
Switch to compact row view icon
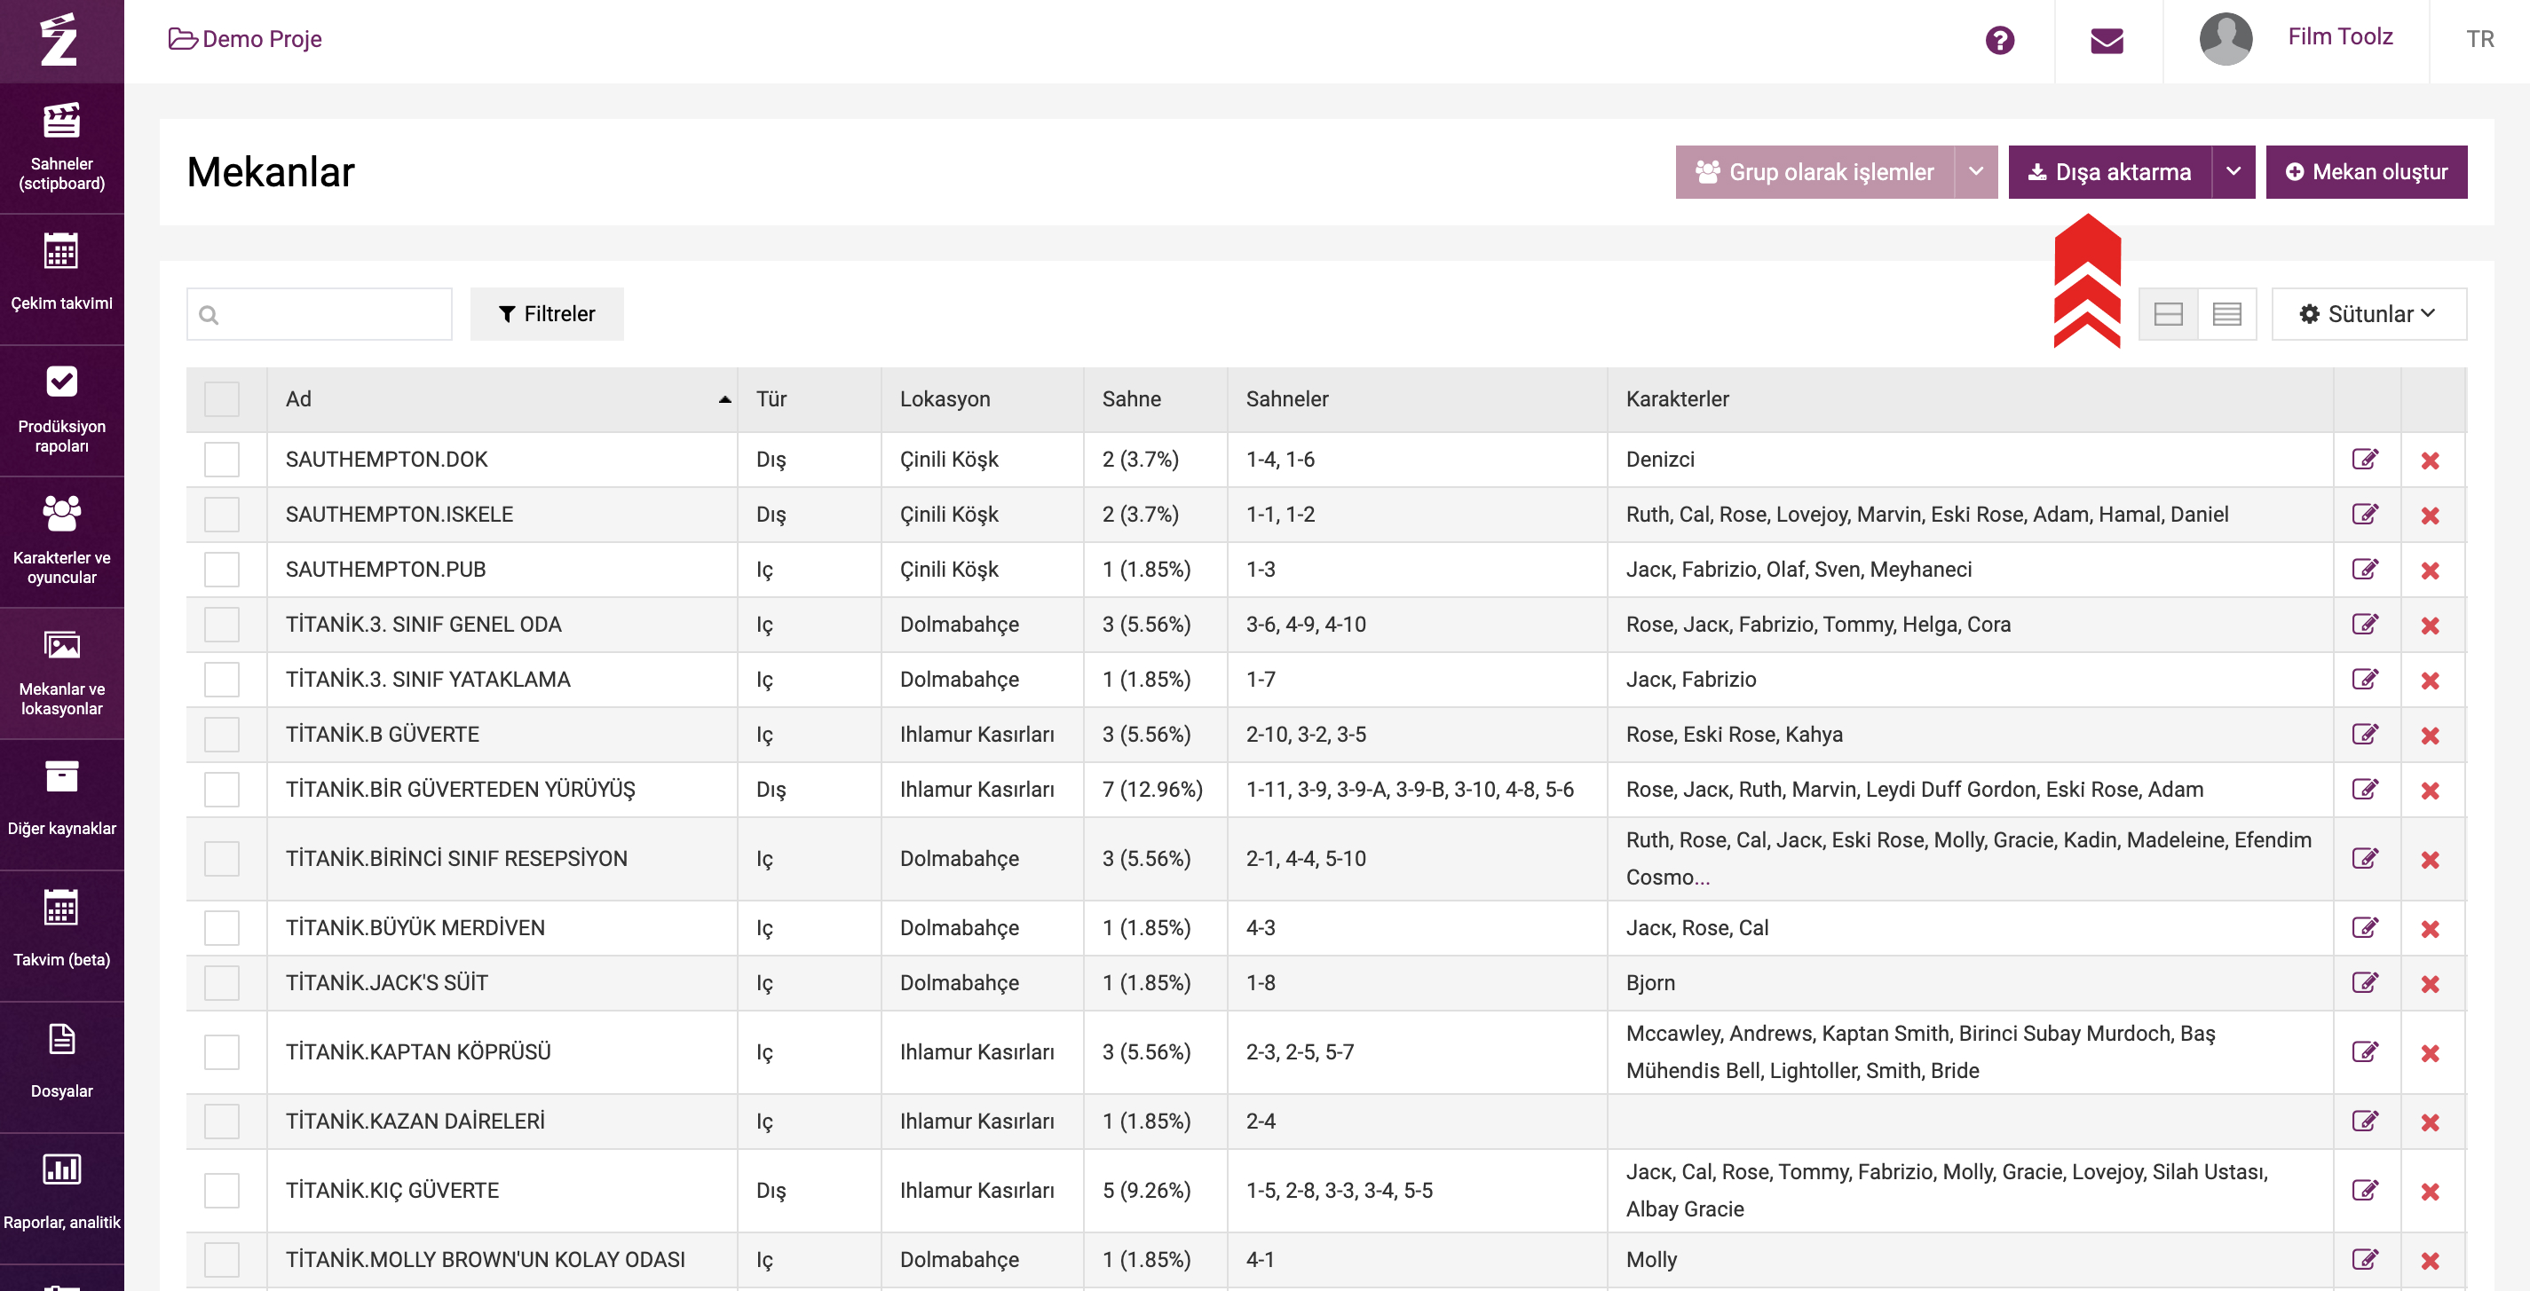[2226, 314]
